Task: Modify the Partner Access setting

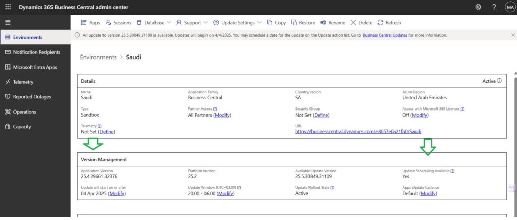Action: pos(223,115)
